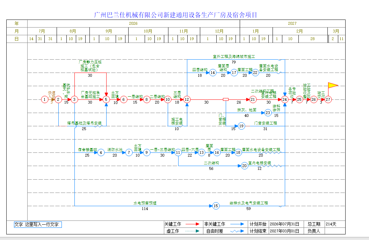Select critical node 21
The height and width of the screenshot is (240, 369).
pyautogui.click(x=253, y=99)
